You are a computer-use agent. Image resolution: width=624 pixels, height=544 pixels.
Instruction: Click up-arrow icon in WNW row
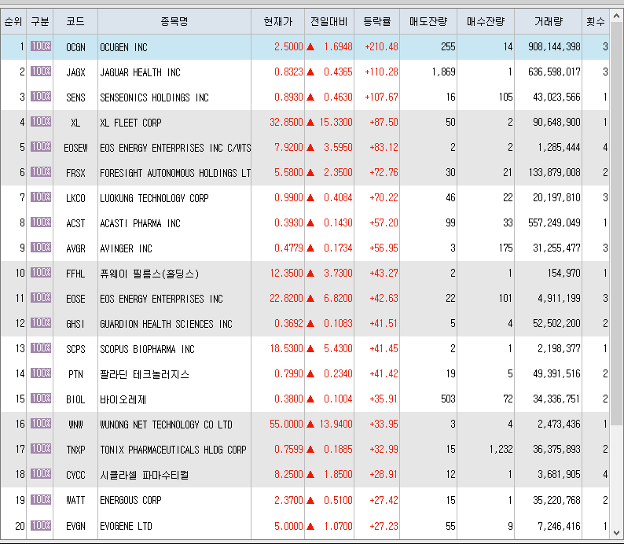click(310, 425)
